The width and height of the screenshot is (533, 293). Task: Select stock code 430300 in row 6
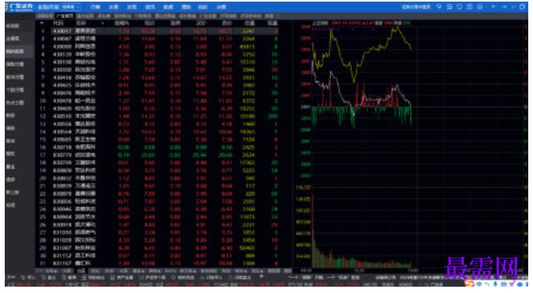pyautogui.click(x=62, y=70)
